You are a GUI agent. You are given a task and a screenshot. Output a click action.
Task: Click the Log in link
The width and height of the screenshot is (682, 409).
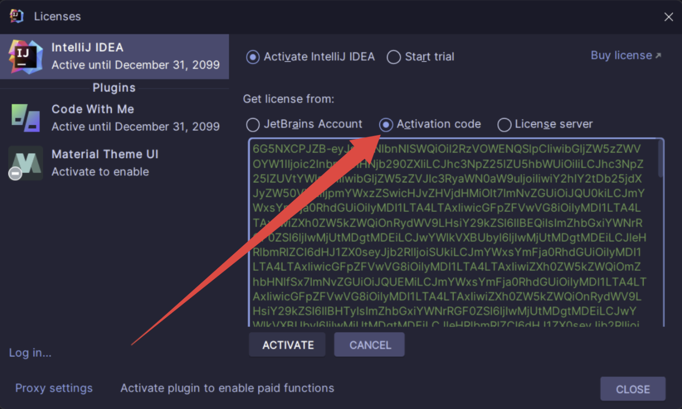pyautogui.click(x=30, y=352)
